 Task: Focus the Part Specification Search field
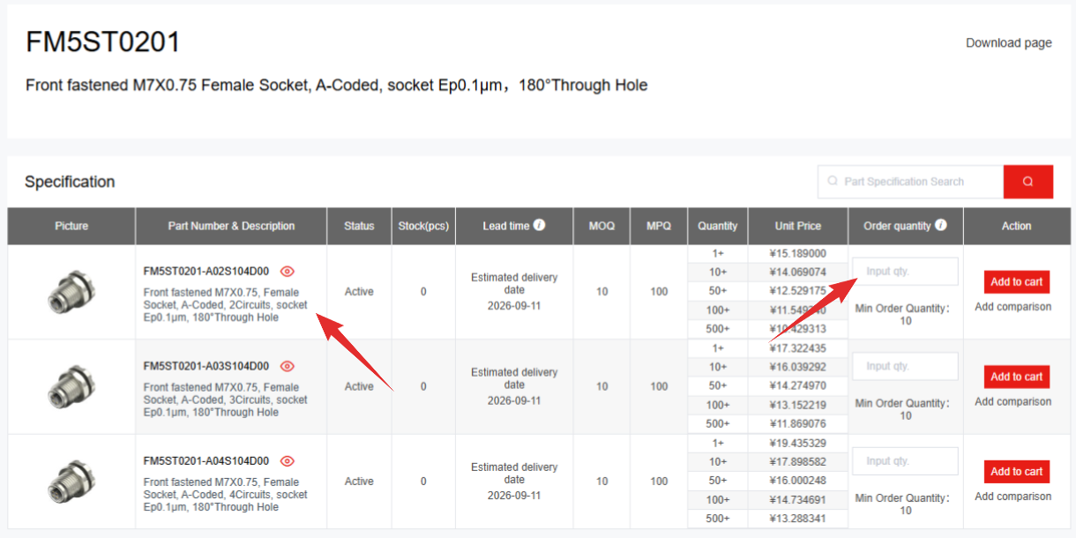[910, 182]
